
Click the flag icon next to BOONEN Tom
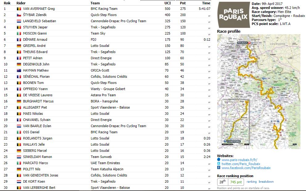pyautogui.click(x=19, y=83)
